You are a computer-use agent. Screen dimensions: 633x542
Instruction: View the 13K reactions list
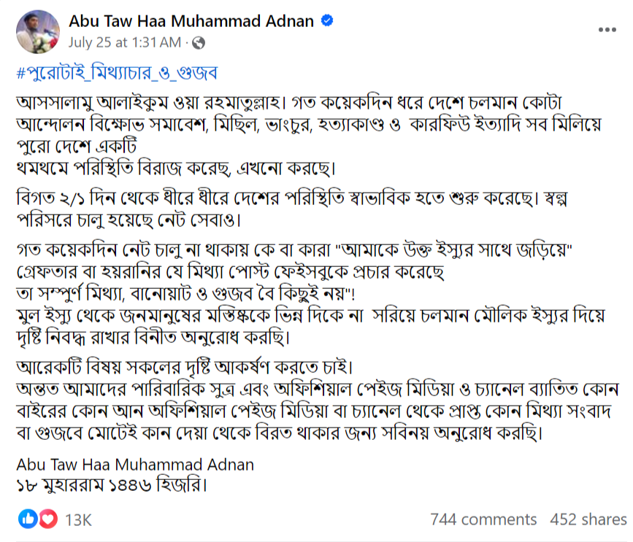click(x=78, y=520)
